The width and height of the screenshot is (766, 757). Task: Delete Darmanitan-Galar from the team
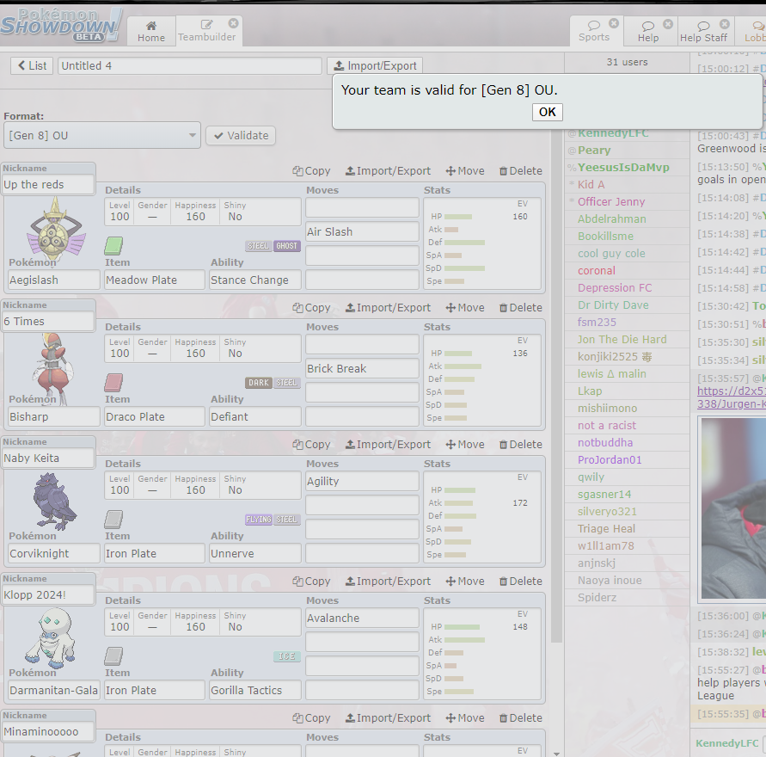point(521,582)
